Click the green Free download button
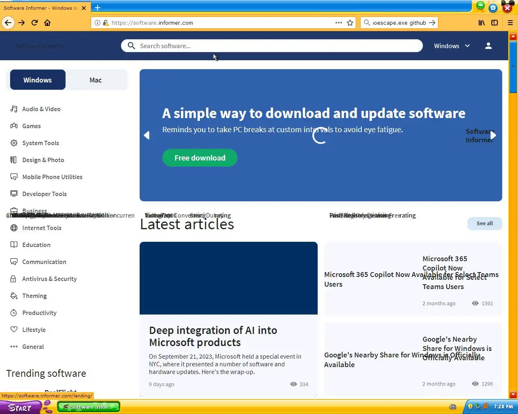This screenshot has width=518, height=414. [x=200, y=158]
